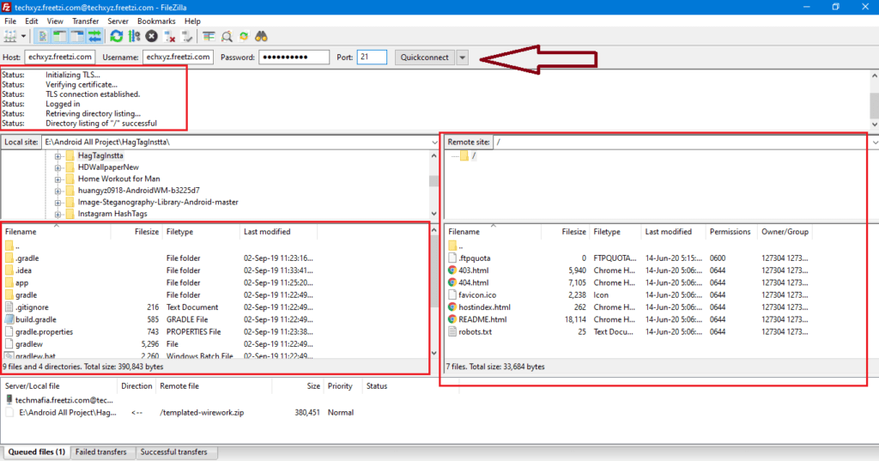The image size is (879, 461).
Task: Open the Site Manager dropdown arrow
Action: pos(23,36)
